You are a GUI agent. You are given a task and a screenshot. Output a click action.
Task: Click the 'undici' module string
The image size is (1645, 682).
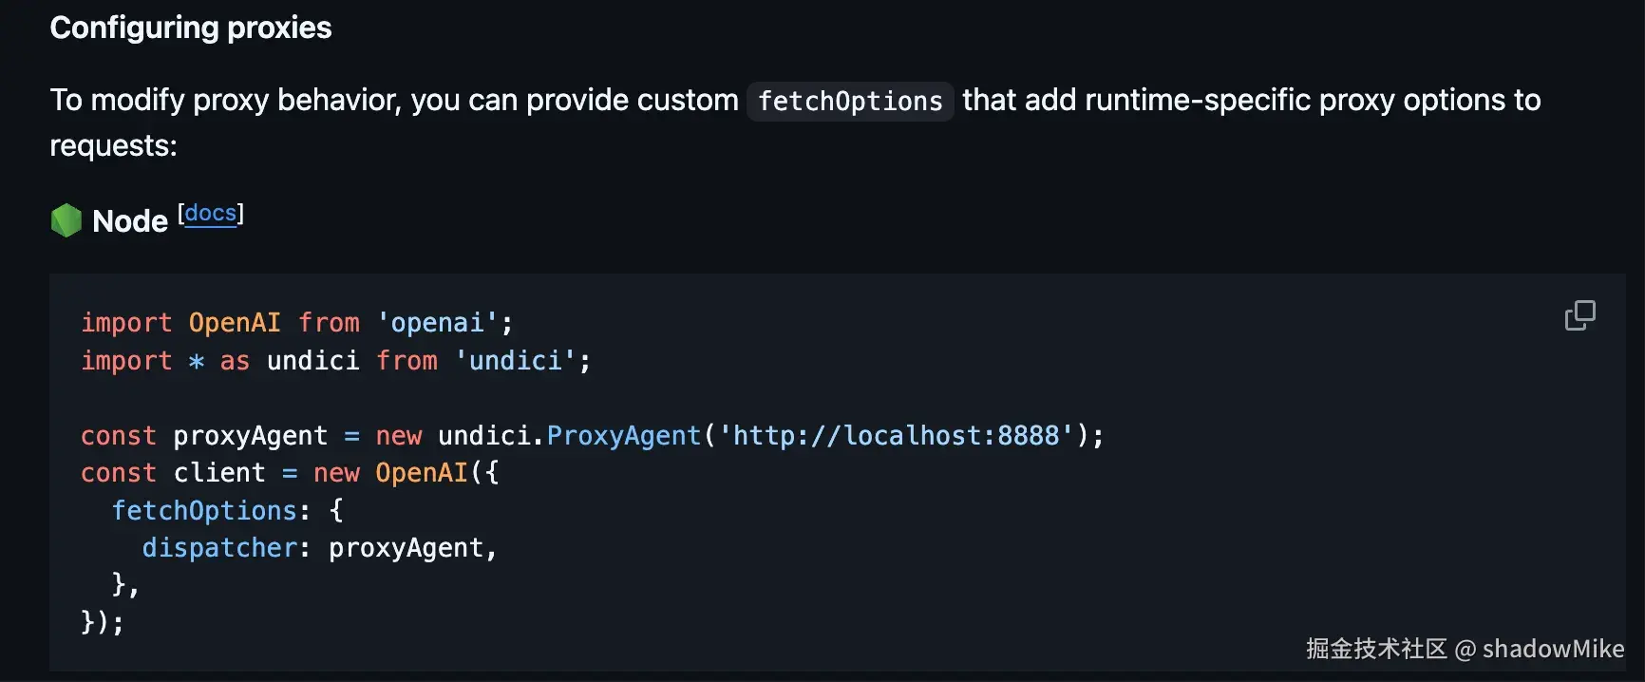[x=516, y=361]
